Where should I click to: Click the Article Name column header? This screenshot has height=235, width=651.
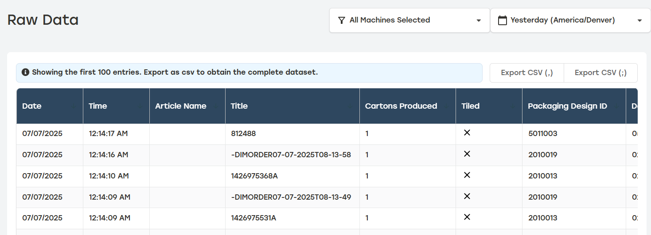coord(181,106)
